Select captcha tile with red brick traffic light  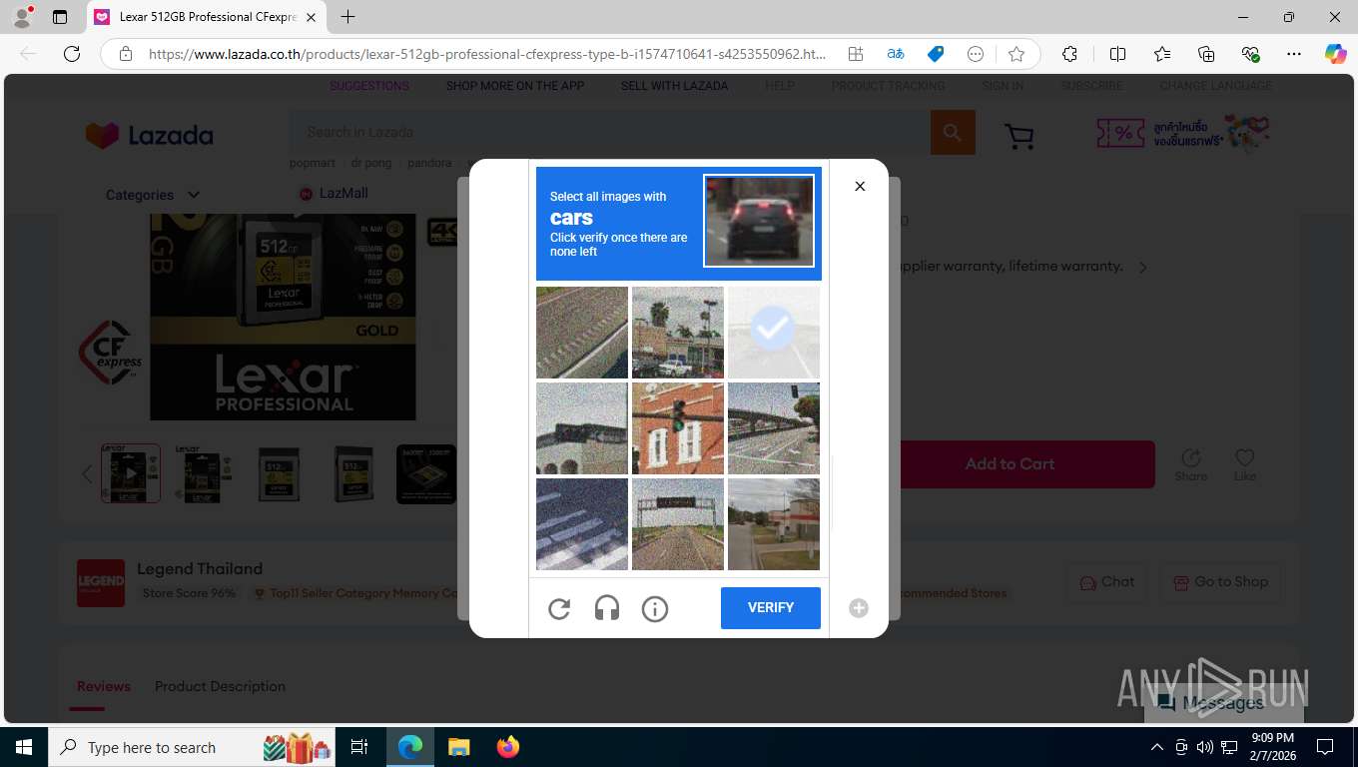678,428
